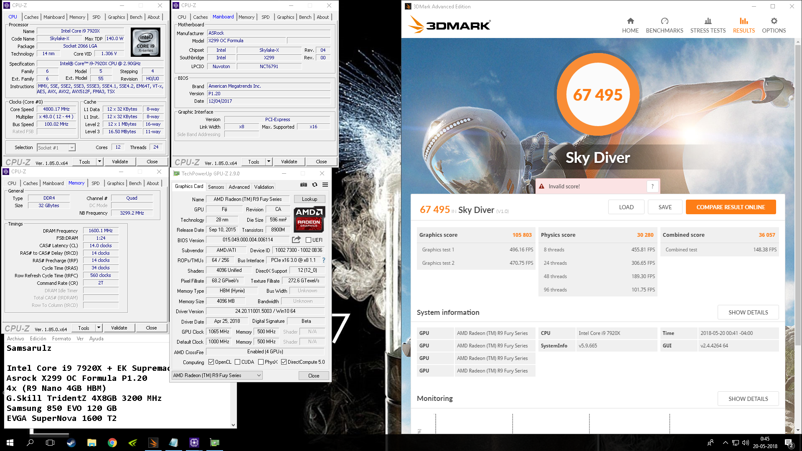The image size is (802, 451).
Task: Open the volume control in system tray
Action: click(746, 443)
